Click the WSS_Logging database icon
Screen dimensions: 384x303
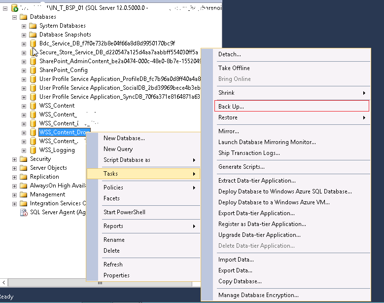tap(33, 150)
